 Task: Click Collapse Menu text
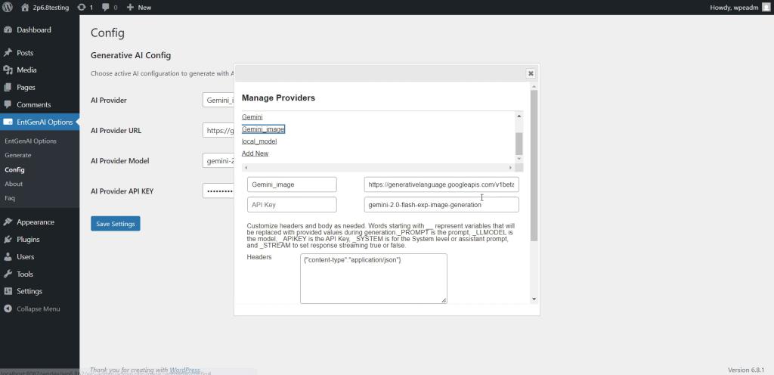click(x=39, y=309)
